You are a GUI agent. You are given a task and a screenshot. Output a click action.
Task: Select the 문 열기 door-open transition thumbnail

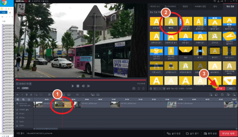pyautogui.click(x=200, y=53)
